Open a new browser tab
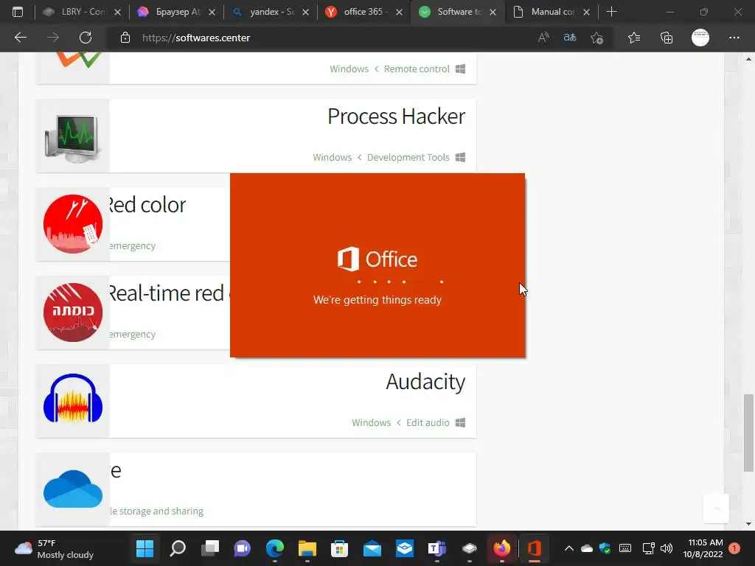 click(x=611, y=12)
